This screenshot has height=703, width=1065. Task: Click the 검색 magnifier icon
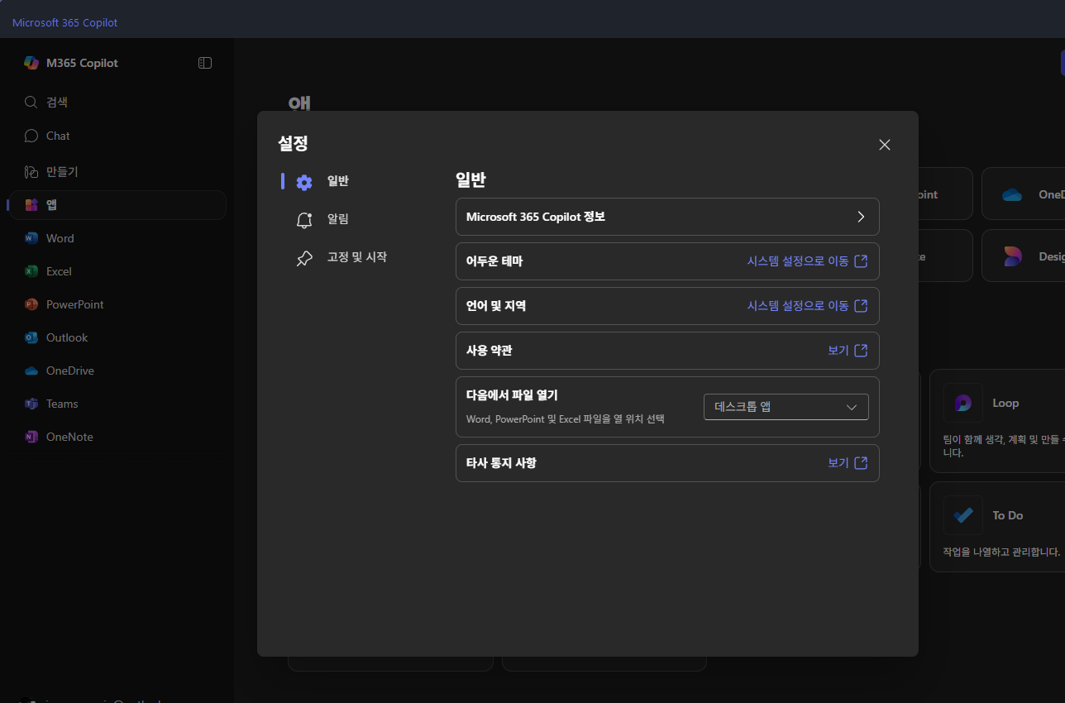coord(31,103)
